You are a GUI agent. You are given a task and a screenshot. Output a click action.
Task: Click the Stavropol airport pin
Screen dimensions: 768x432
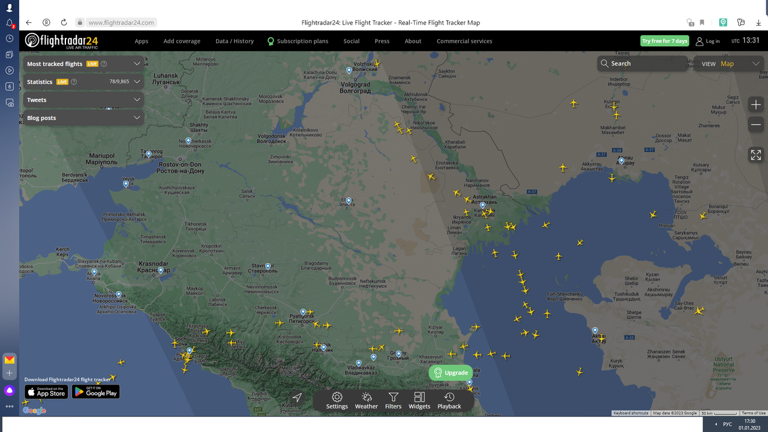(268, 266)
